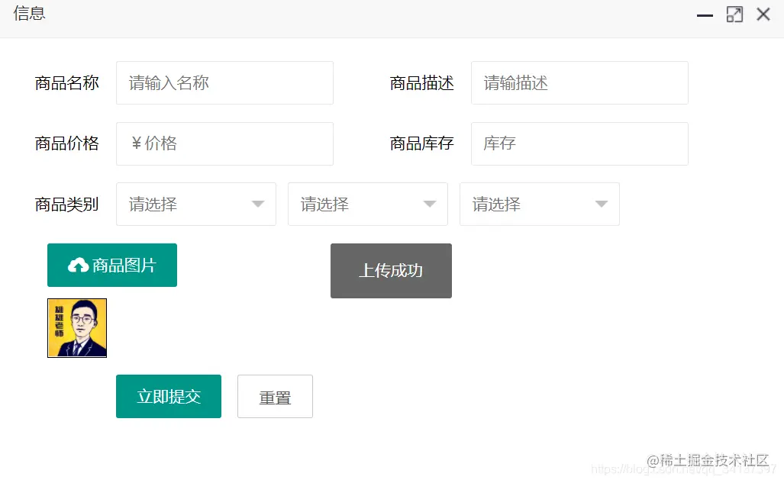The width and height of the screenshot is (784, 483).
Task: Click into the 商品名称 name input field
Action: (x=224, y=82)
